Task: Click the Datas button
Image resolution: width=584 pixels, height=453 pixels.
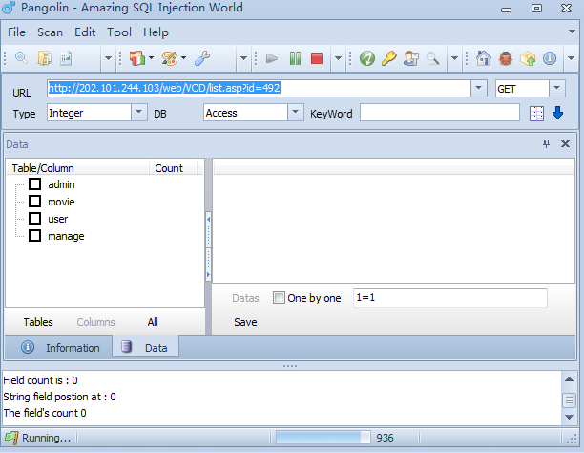Action: tap(245, 298)
